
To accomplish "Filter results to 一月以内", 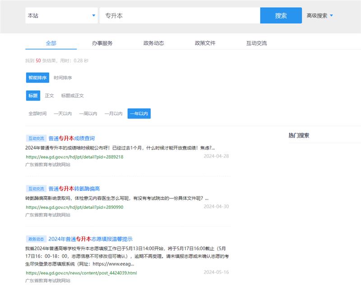I will 114,113.
